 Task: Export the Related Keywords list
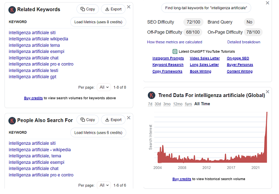[x=113, y=9]
